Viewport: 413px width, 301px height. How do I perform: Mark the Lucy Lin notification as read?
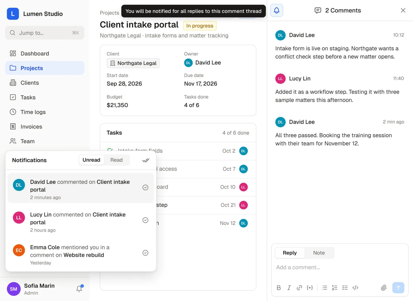point(145,220)
